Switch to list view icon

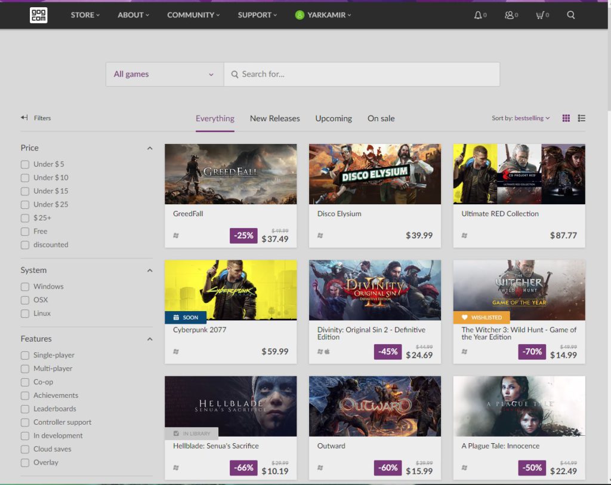click(581, 118)
